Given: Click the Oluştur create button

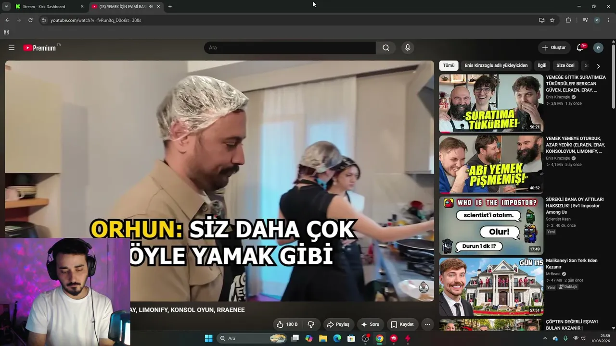Looking at the screenshot, I should pyautogui.click(x=554, y=48).
